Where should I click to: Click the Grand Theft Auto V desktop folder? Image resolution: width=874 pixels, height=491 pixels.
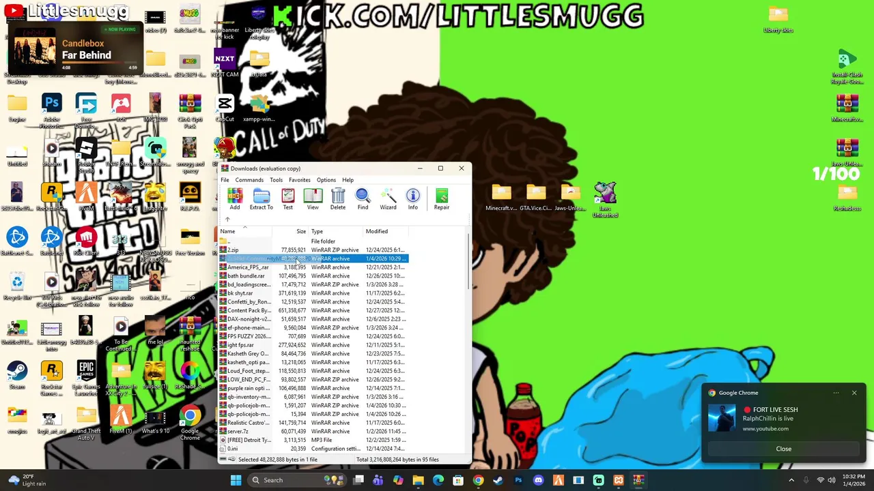(x=86, y=423)
